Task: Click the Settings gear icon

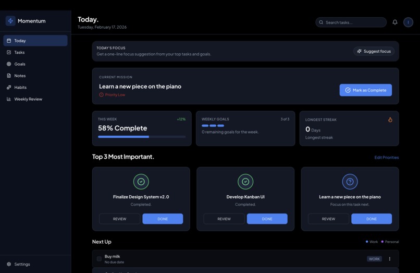Action: pos(9,264)
